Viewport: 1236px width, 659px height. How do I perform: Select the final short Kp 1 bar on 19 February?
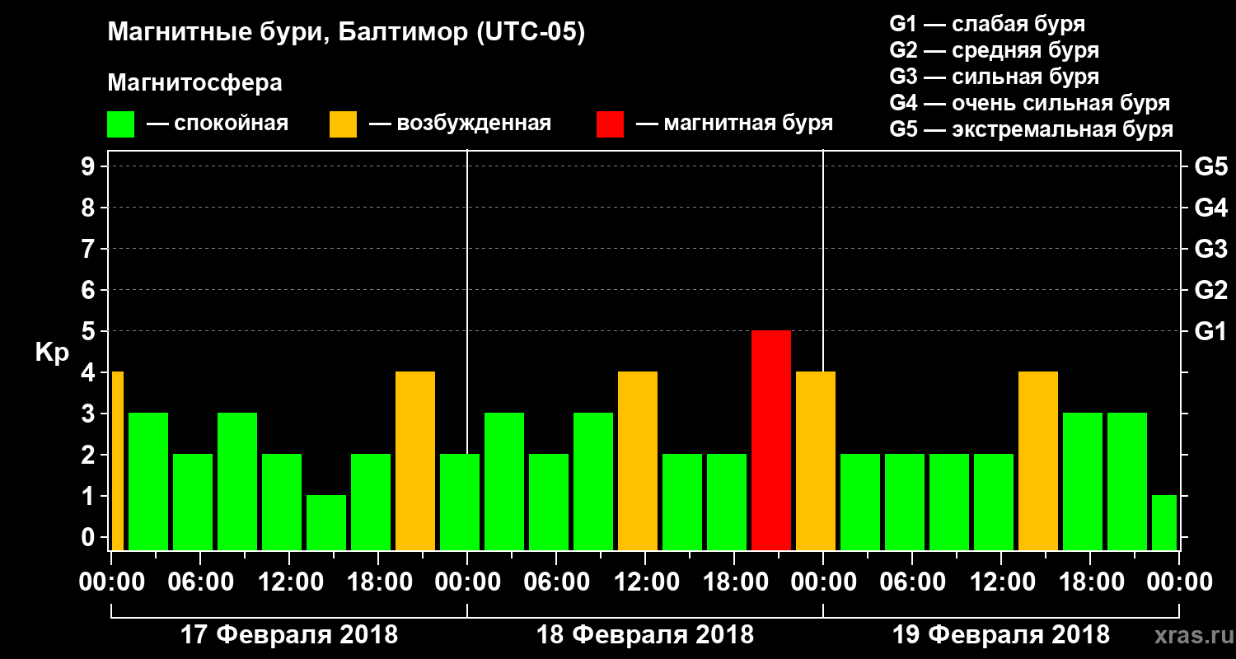[1164, 523]
